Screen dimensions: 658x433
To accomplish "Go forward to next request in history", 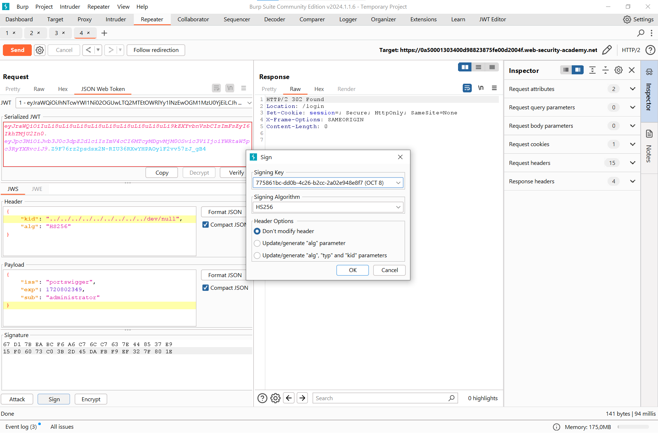I will pyautogui.click(x=111, y=50).
